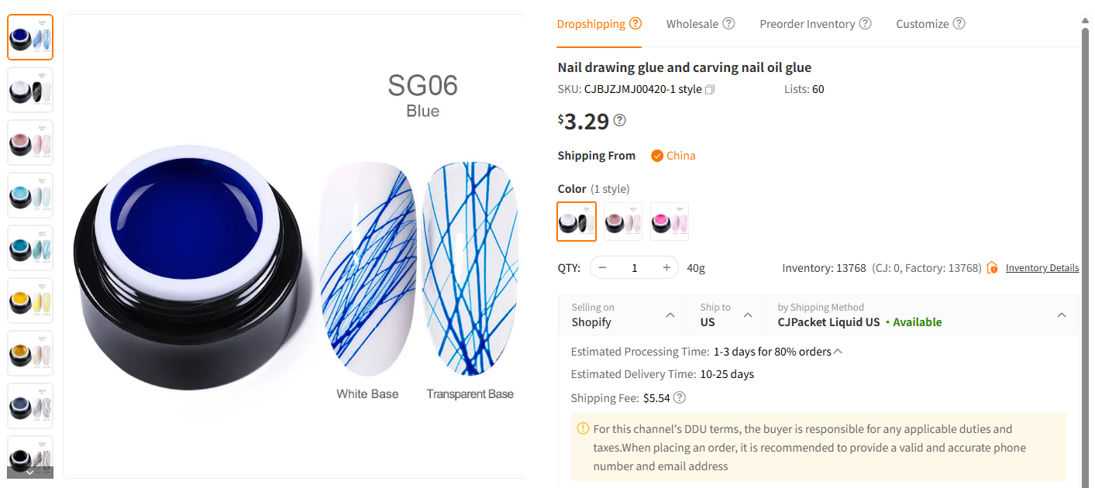Open the Ship to US dropdown
The width and height of the screenshot is (1095, 488).
pos(748,315)
